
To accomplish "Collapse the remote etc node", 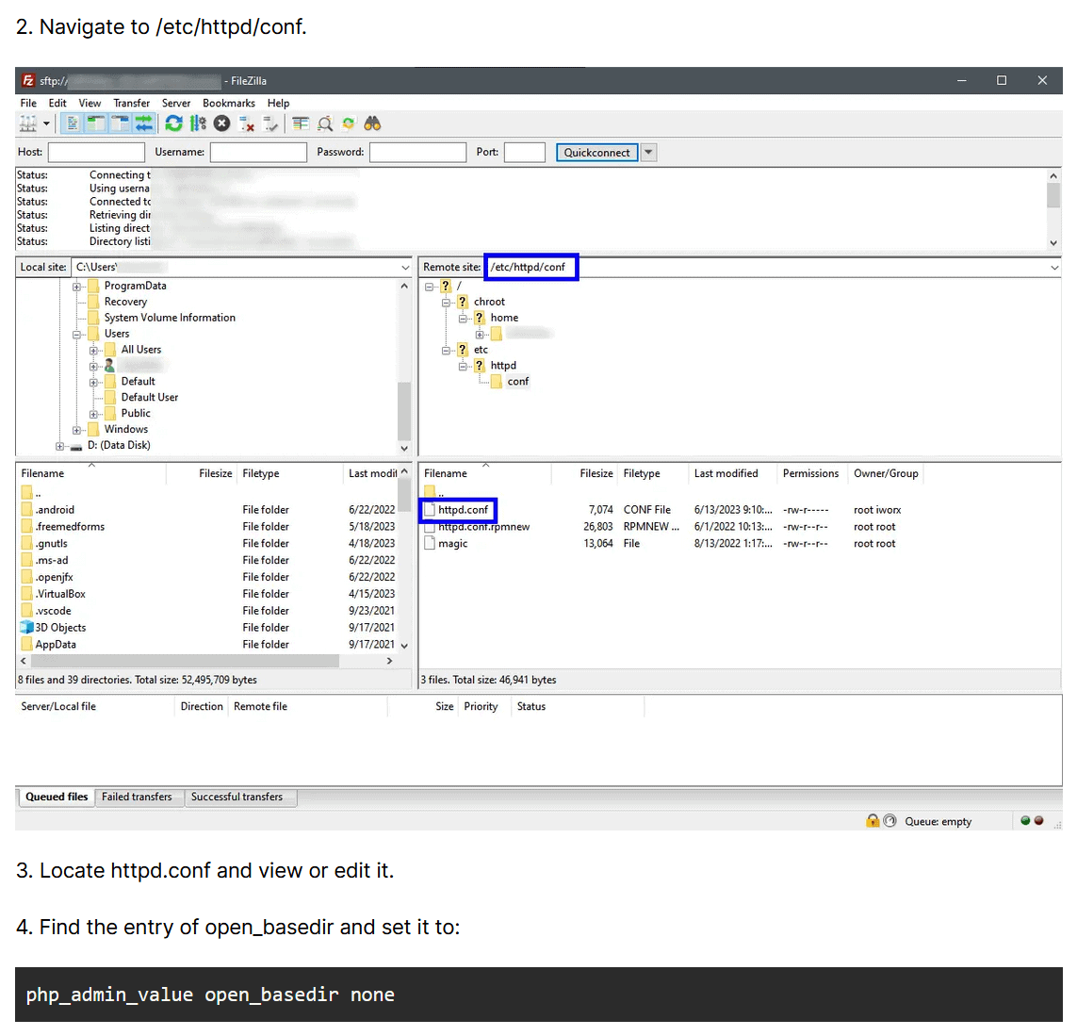I will (446, 351).
